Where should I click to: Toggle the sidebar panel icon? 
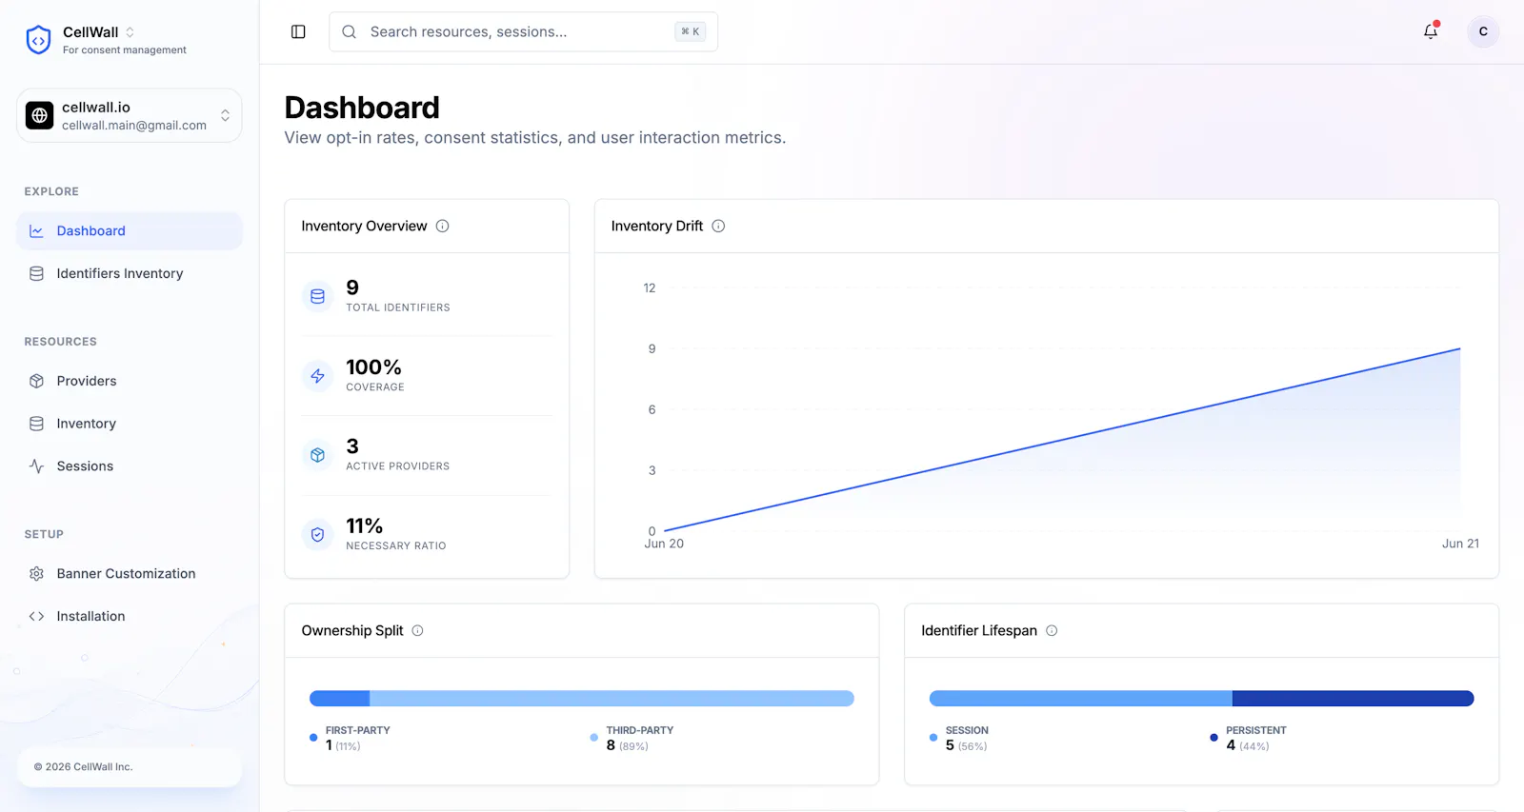click(x=298, y=32)
